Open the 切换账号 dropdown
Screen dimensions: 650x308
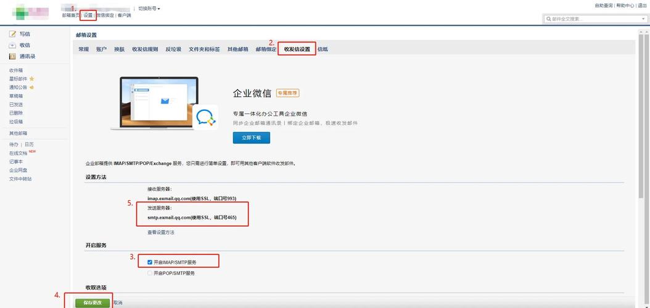coord(149,8)
